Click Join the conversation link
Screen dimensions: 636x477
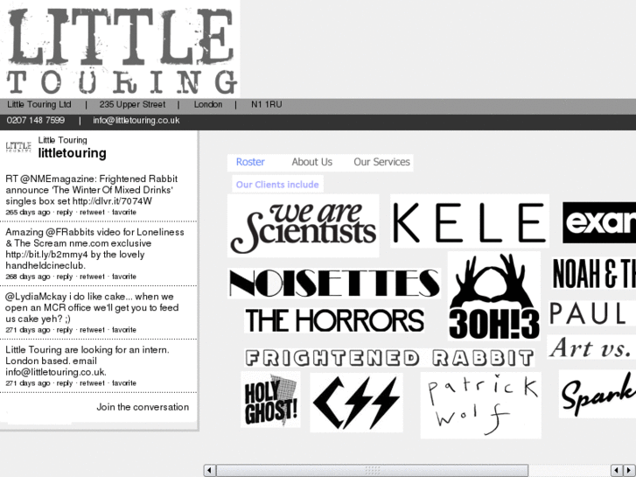[143, 407]
